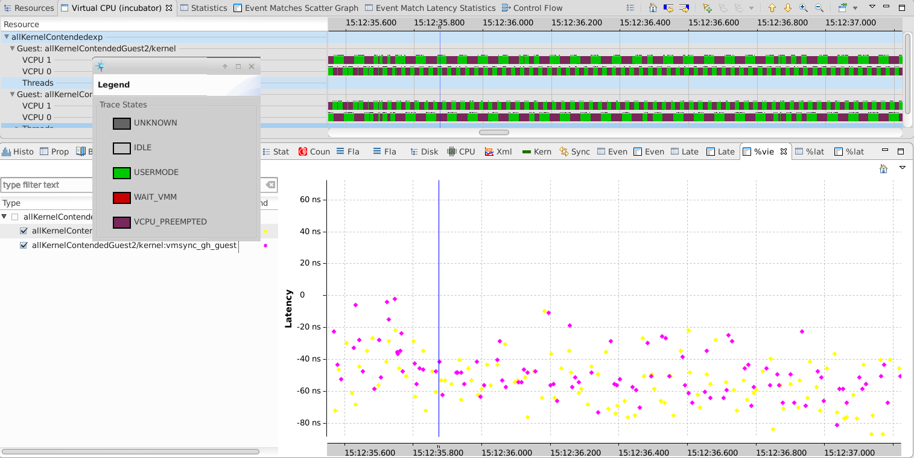
Task: Click the Add Bookmark flag icon
Action: click(x=707, y=8)
